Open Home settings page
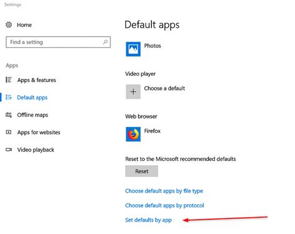This screenshot has width=295, height=234. [24, 25]
